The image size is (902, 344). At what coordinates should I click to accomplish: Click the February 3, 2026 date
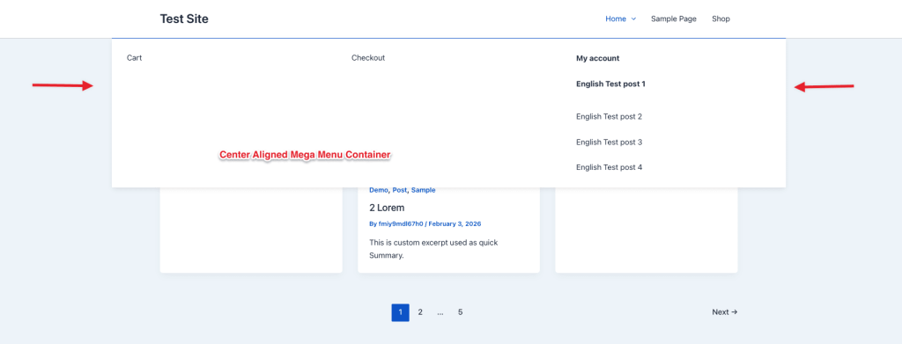tap(455, 223)
